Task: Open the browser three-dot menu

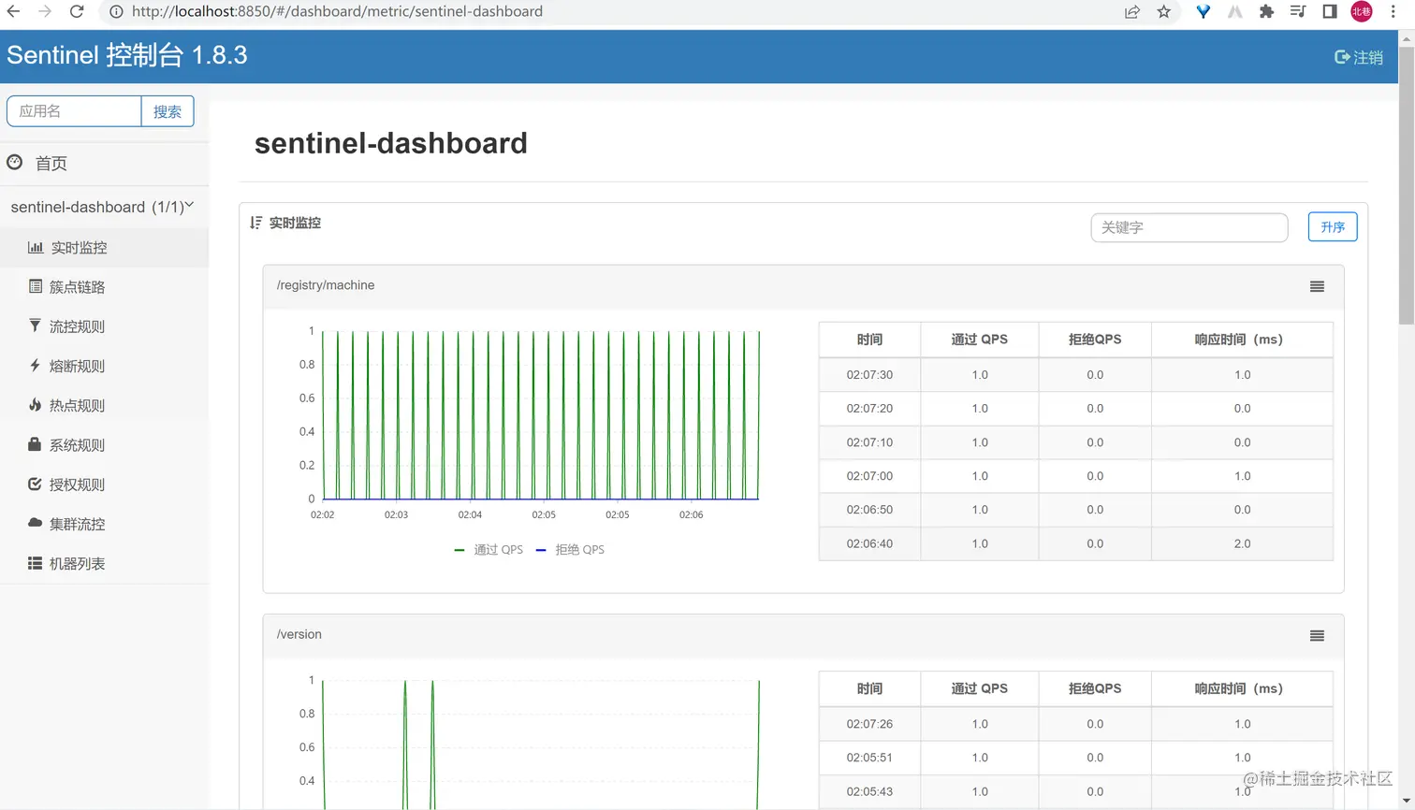Action: (x=1393, y=11)
